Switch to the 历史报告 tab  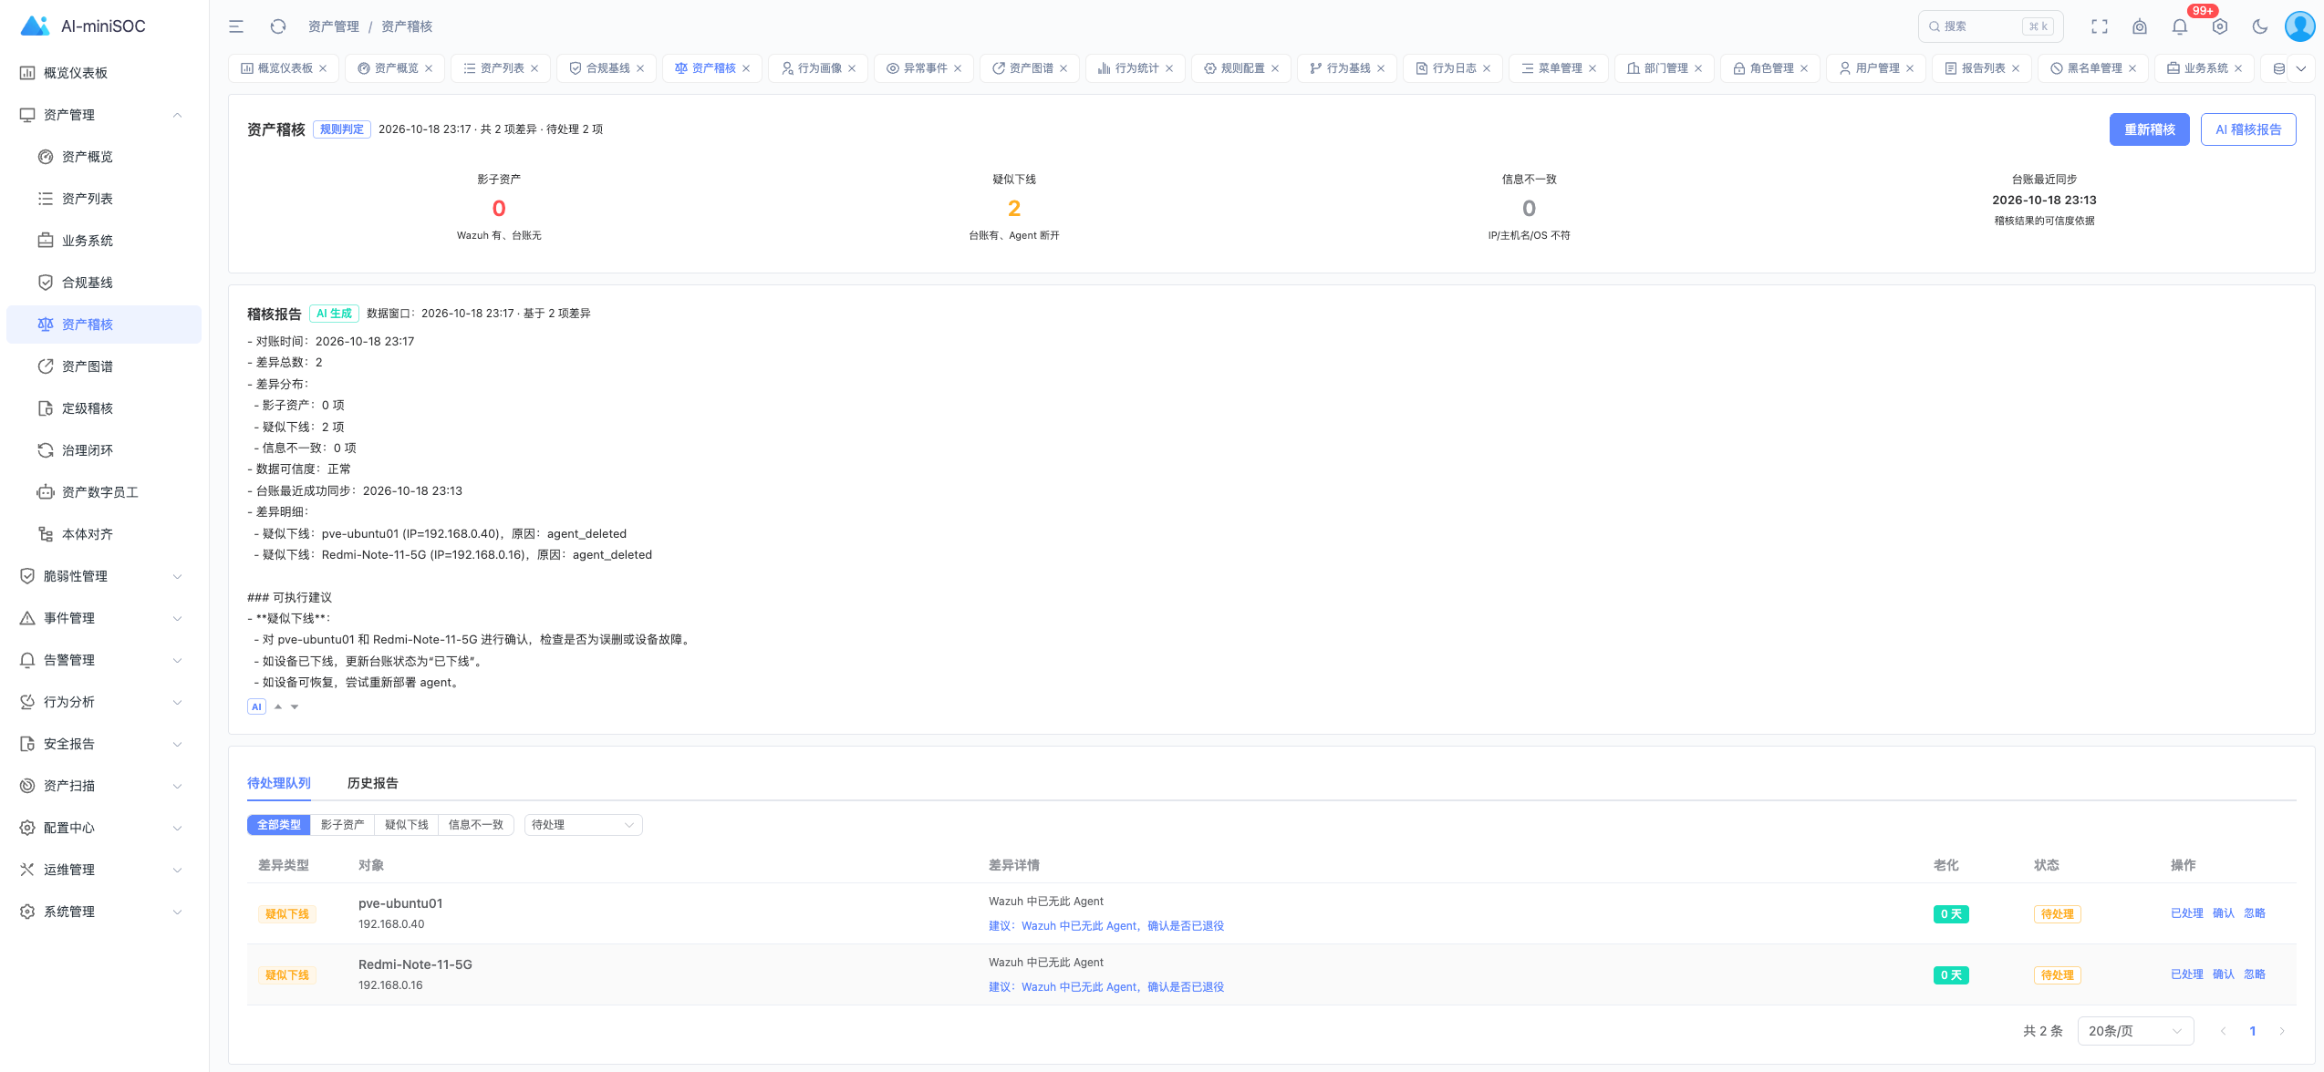pos(372,783)
